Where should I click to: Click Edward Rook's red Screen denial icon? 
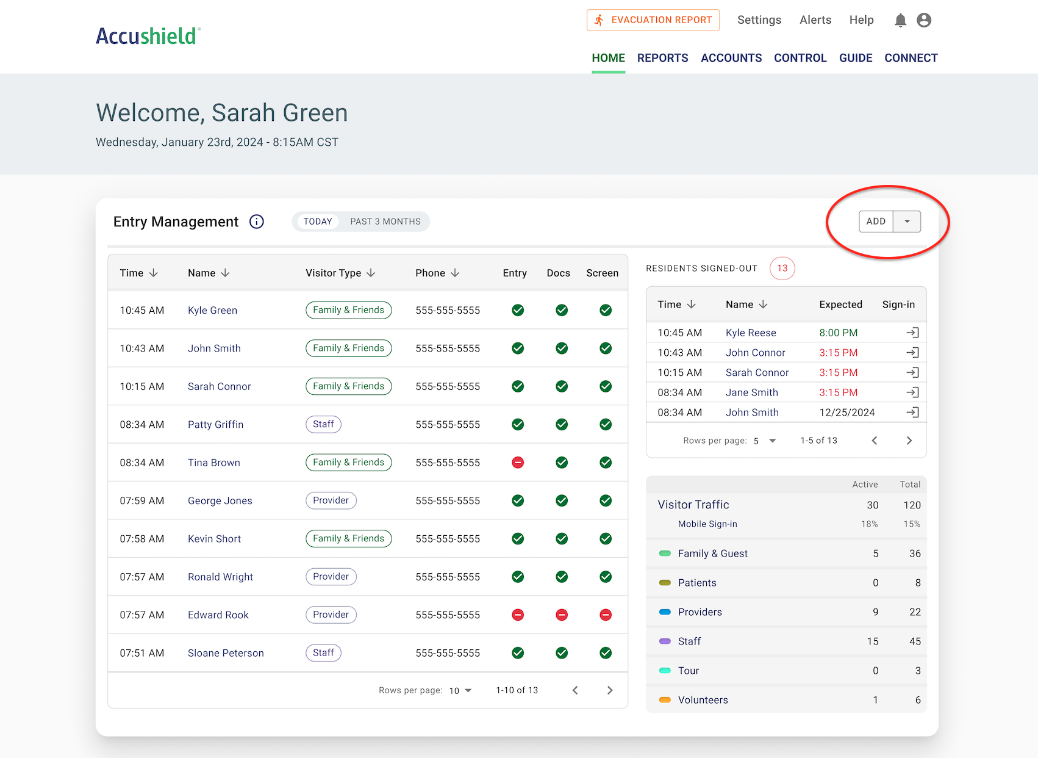tap(606, 615)
